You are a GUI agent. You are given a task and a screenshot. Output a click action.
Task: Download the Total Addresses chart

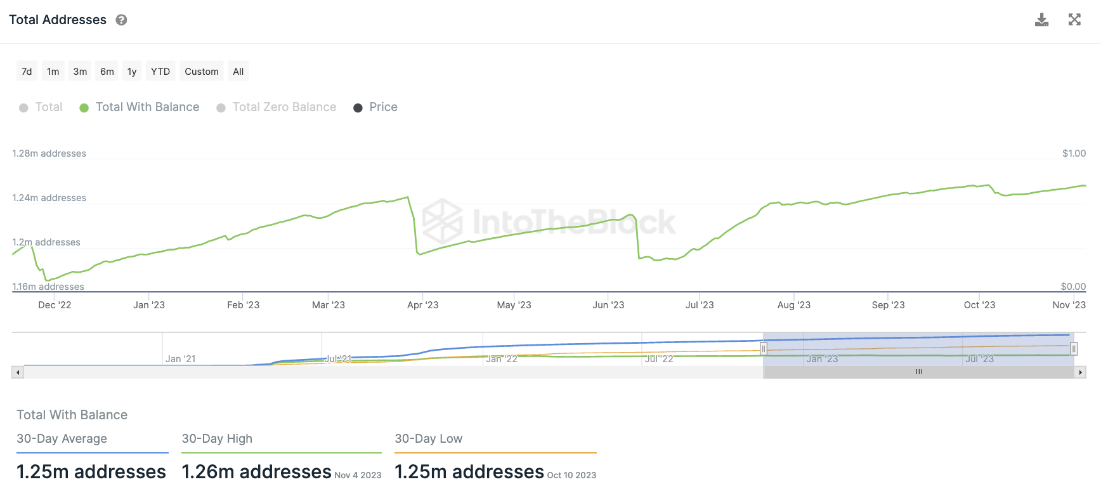click(1041, 20)
